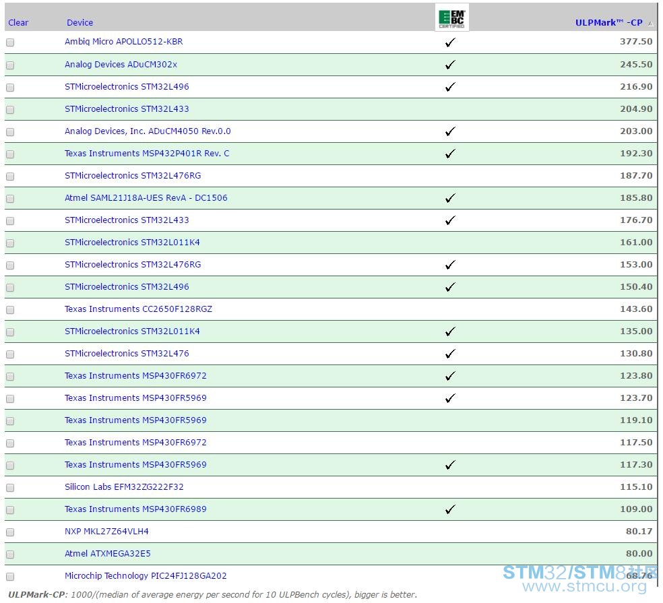Open Atmel SAML21J18A-UES RevA - DC1506 link
The width and height of the screenshot is (663, 603).
(146, 197)
